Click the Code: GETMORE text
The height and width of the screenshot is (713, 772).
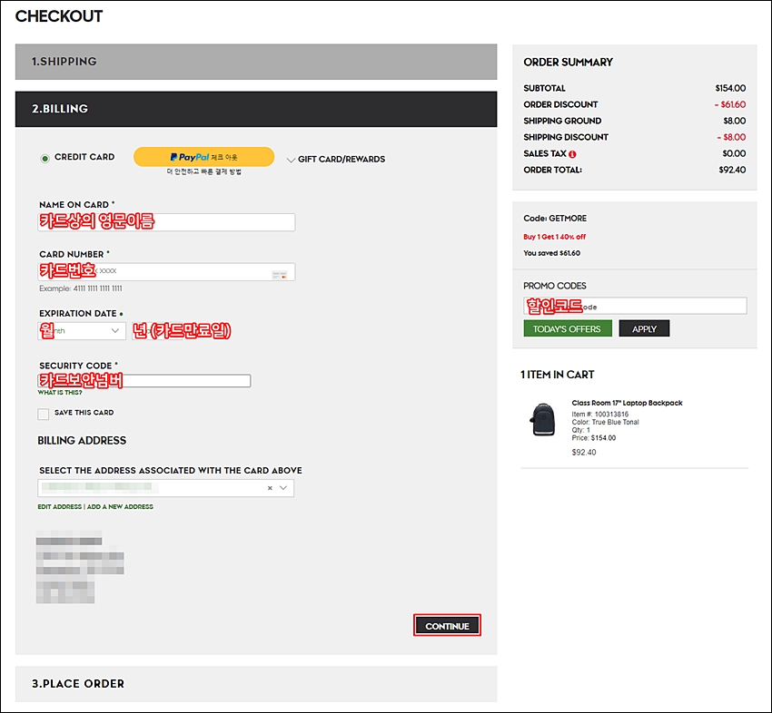click(555, 219)
